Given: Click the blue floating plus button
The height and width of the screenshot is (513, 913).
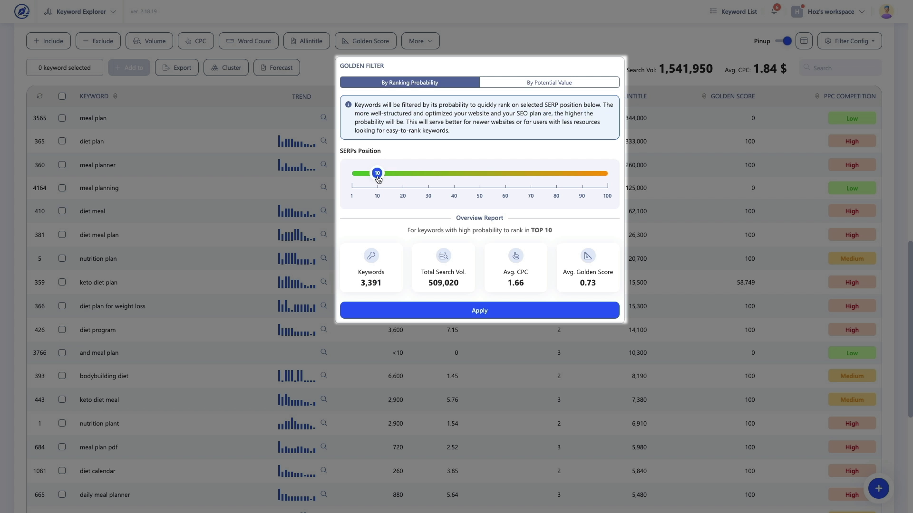Looking at the screenshot, I should click(x=878, y=488).
